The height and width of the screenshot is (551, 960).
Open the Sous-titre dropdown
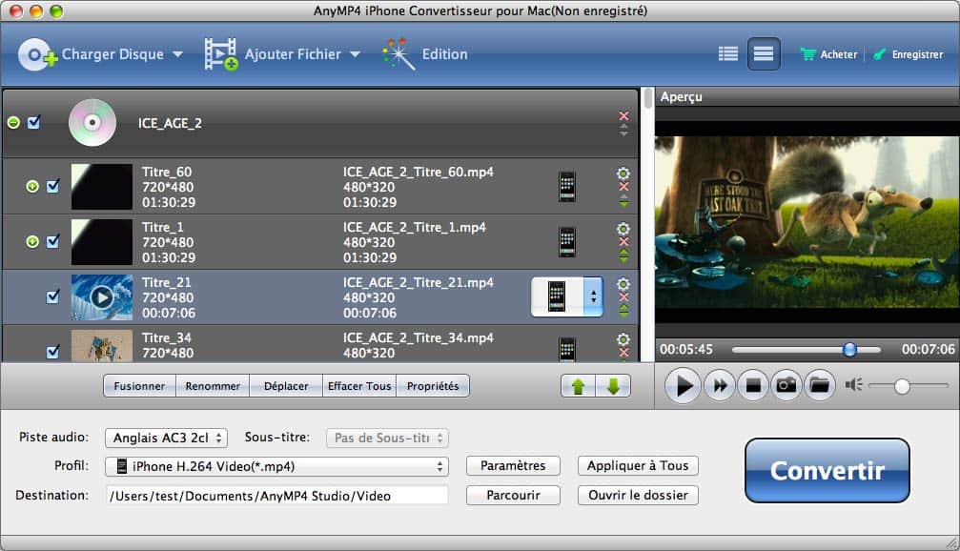[x=388, y=438]
